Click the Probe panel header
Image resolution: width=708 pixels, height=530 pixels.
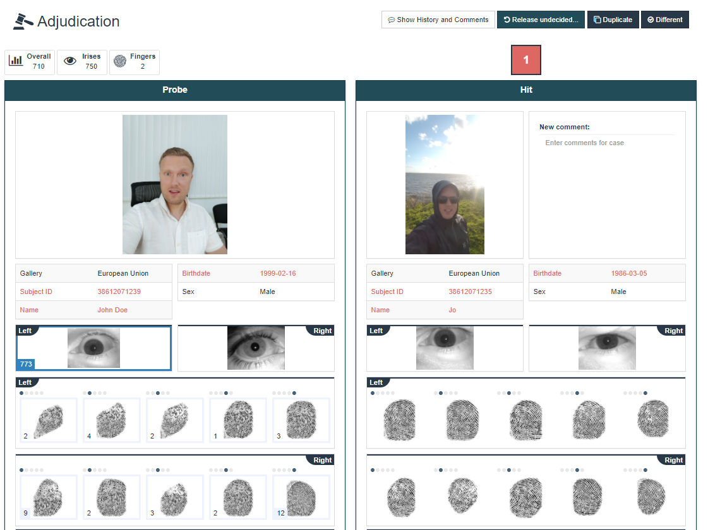[175, 90]
